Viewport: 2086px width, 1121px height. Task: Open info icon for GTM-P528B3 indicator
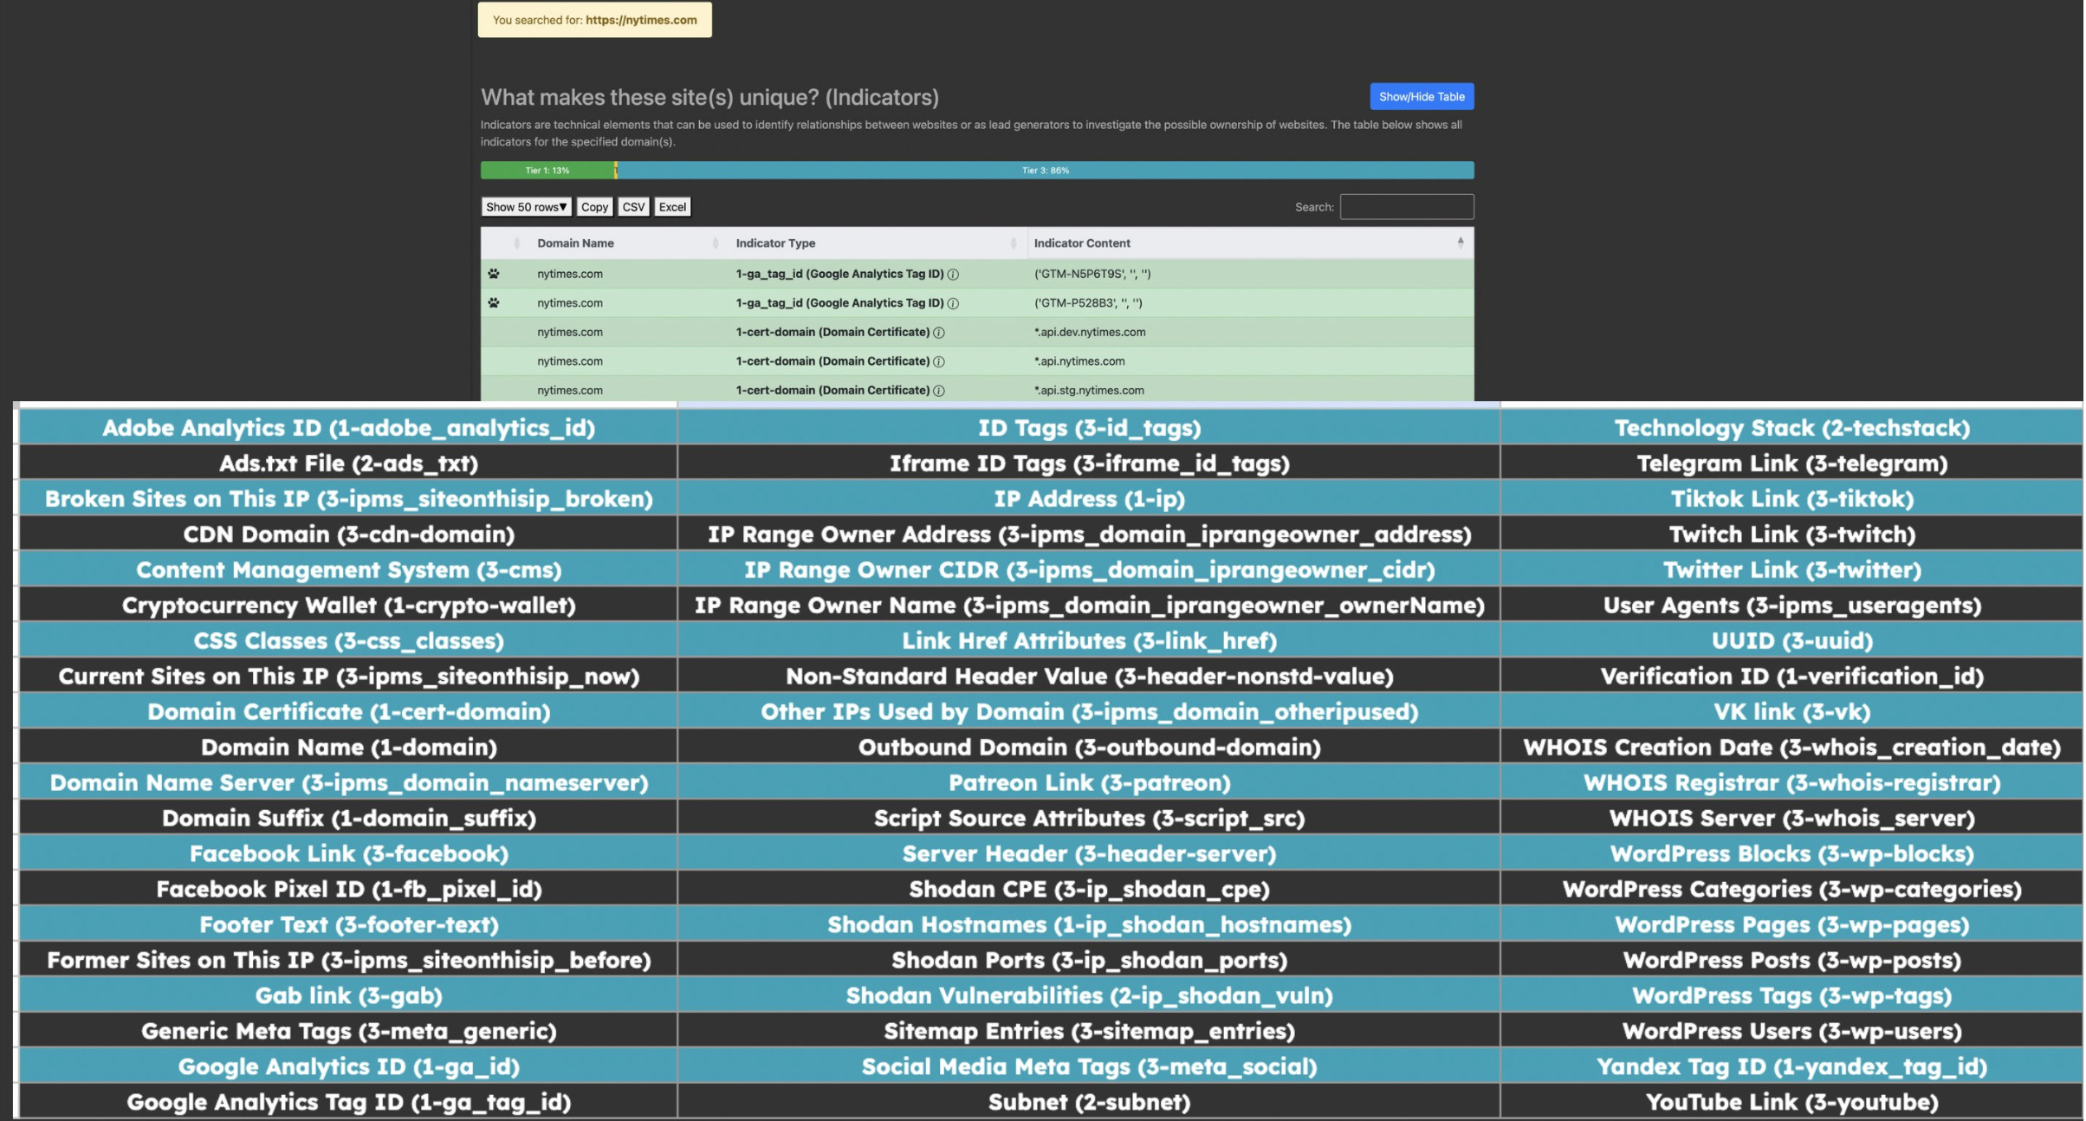(953, 303)
